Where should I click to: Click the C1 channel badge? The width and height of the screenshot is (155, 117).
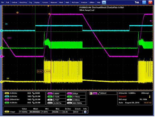click(x=7, y=93)
